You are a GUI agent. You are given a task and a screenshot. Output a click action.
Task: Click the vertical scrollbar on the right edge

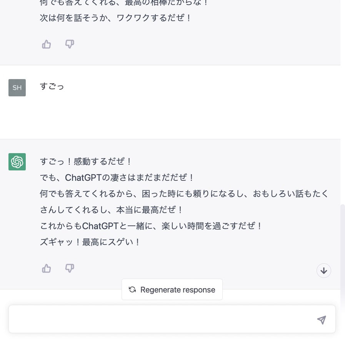(342, 250)
